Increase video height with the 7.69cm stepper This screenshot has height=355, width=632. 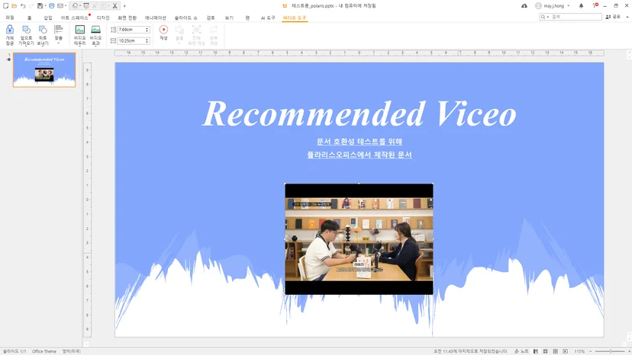tap(147, 28)
